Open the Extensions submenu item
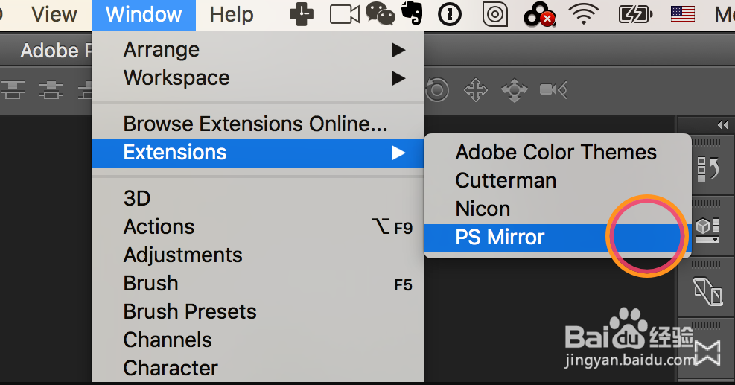Screen dimensions: 735x385 click(258, 153)
